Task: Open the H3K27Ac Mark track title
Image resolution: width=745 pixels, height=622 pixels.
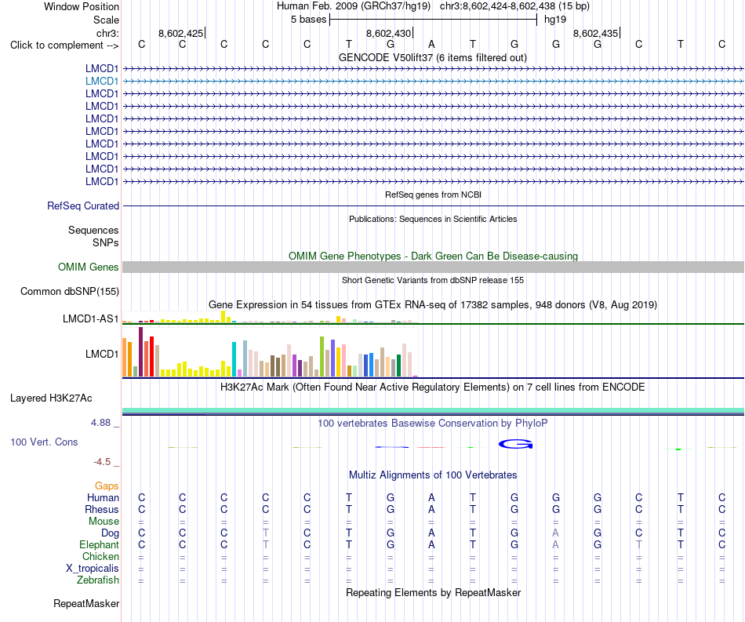Action: (432, 387)
